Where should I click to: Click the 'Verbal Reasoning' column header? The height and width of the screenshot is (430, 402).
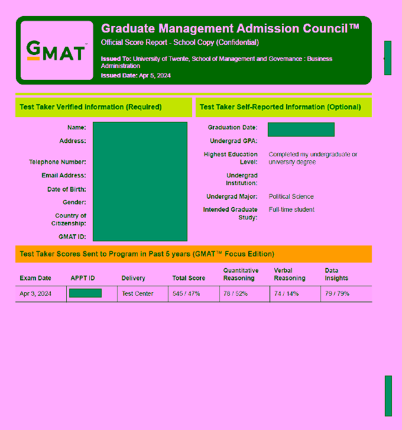(x=290, y=274)
